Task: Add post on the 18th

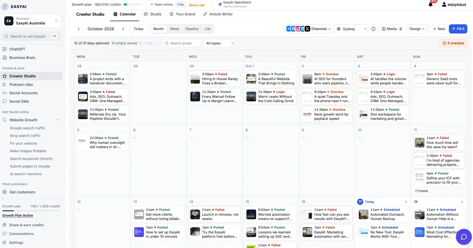Action: (x=462, y=202)
